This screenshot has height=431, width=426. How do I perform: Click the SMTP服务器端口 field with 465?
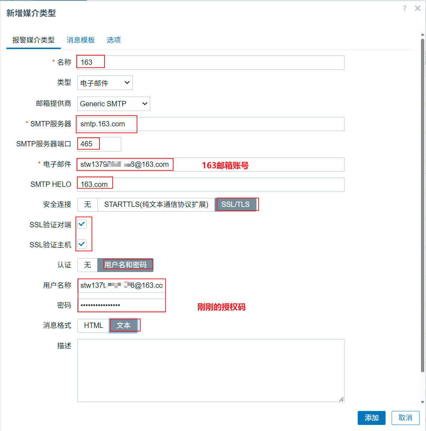[x=99, y=144]
